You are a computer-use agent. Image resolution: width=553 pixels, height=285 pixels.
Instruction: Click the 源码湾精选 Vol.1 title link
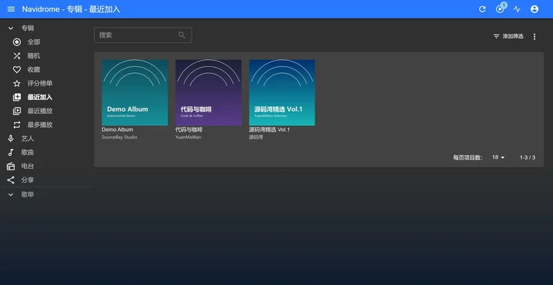pyautogui.click(x=270, y=130)
